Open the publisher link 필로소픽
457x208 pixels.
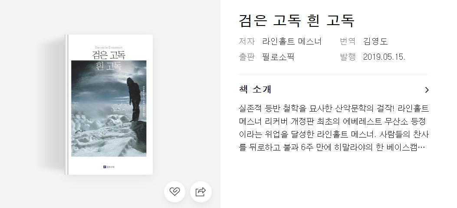pos(278,57)
